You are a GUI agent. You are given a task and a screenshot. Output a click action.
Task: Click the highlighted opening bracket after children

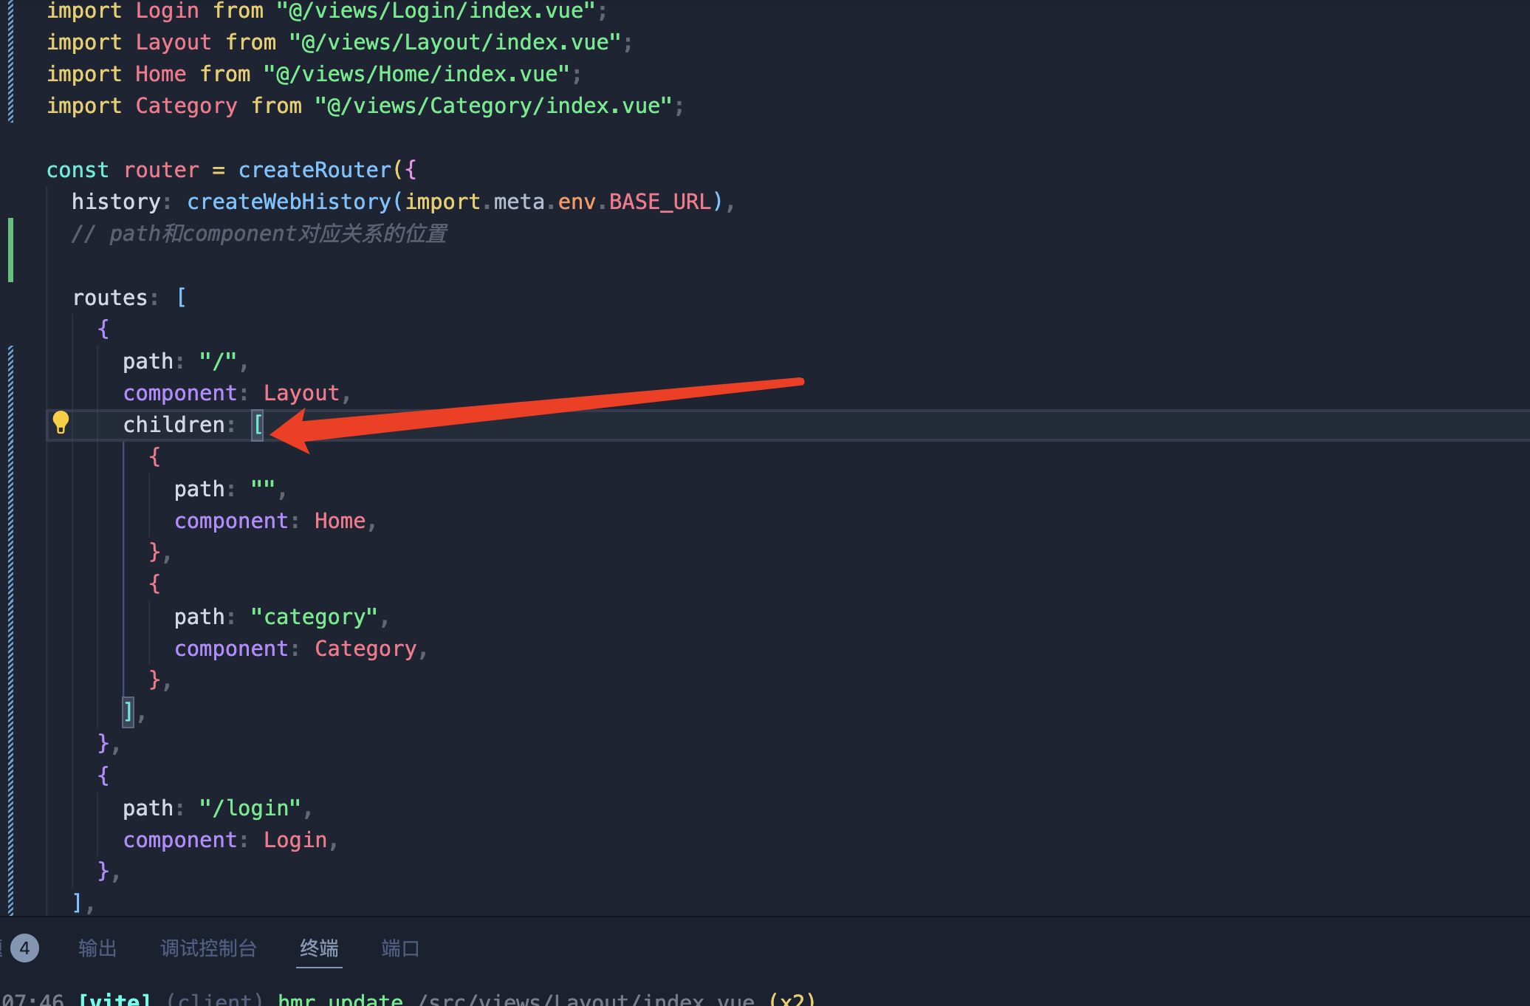point(258,425)
